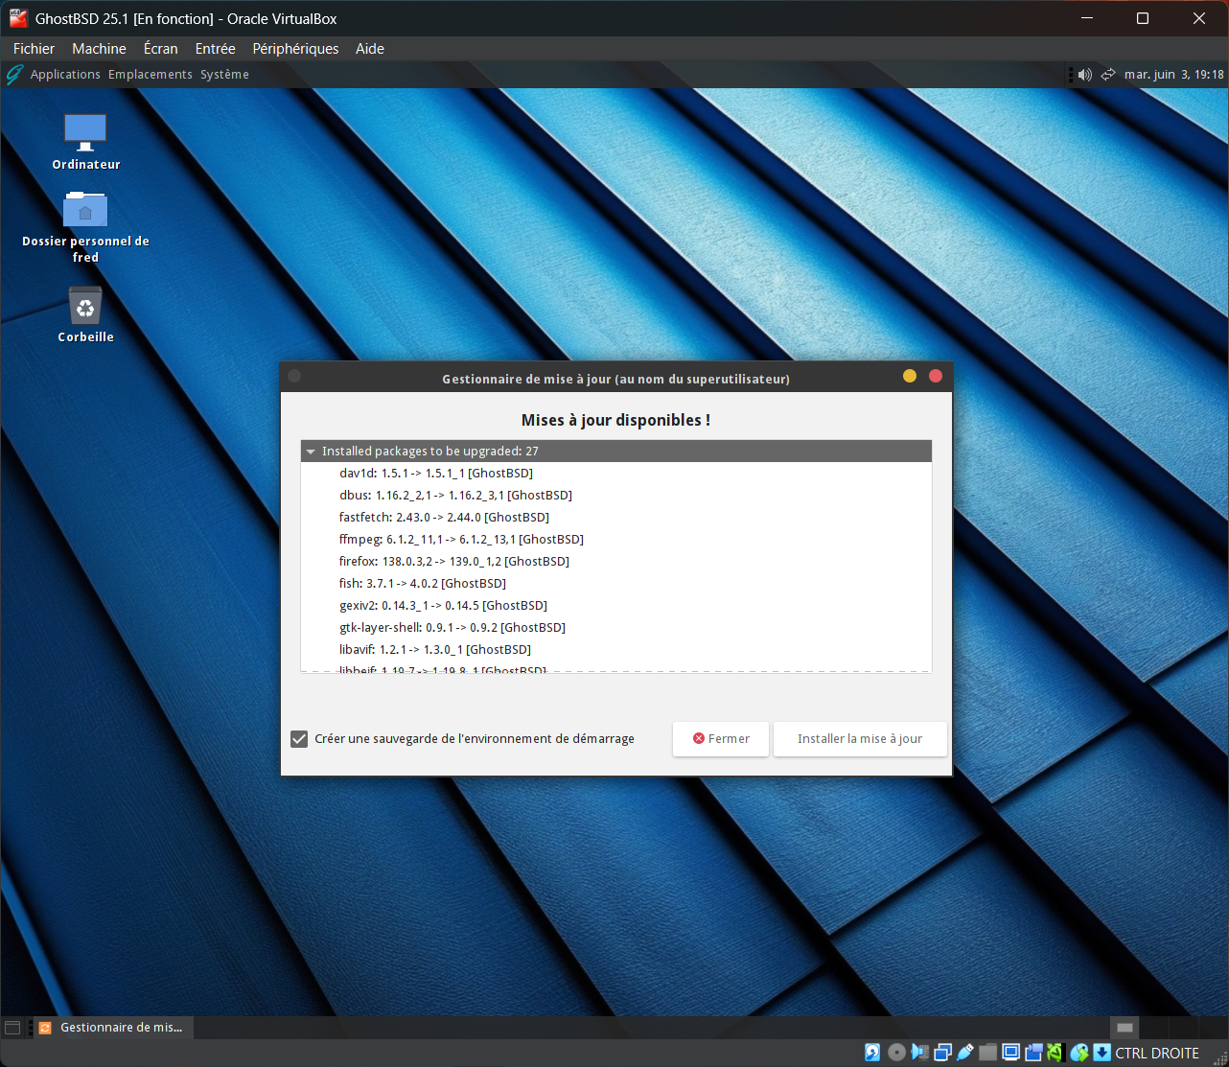Select the fastfetch package row
The height and width of the screenshot is (1067, 1229).
click(x=616, y=518)
